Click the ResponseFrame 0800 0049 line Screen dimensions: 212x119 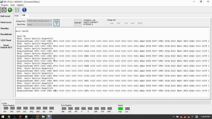113,41
